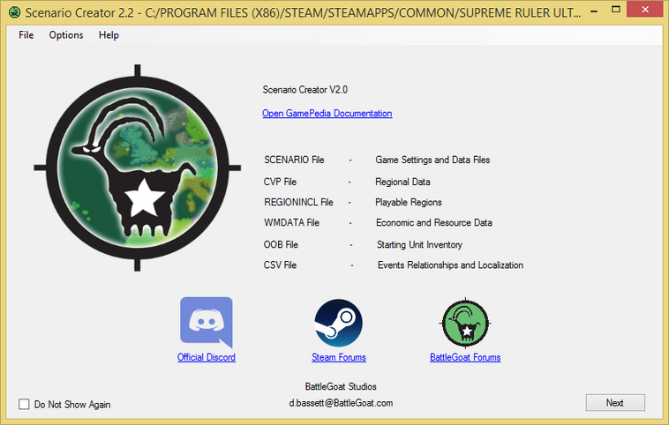669x425 pixels.
Task: Click 'Starting Unit Inventory' text
Action: [419, 245]
